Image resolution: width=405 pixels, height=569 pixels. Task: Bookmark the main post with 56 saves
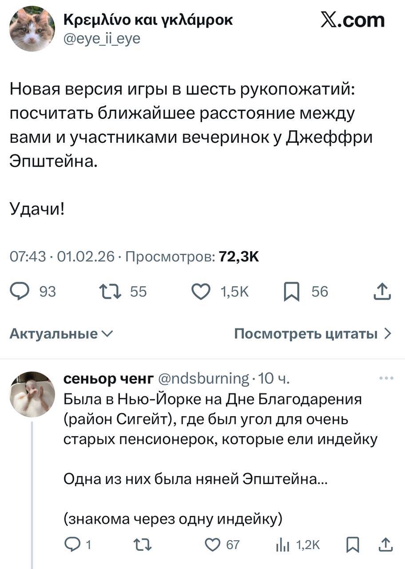click(x=291, y=292)
